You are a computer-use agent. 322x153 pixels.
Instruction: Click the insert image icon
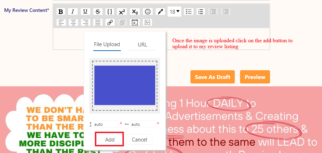click(x=147, y=22)
